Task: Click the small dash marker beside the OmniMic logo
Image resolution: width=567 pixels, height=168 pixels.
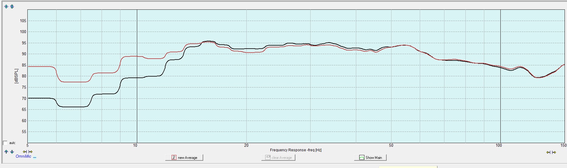Action: coord(35,157)
